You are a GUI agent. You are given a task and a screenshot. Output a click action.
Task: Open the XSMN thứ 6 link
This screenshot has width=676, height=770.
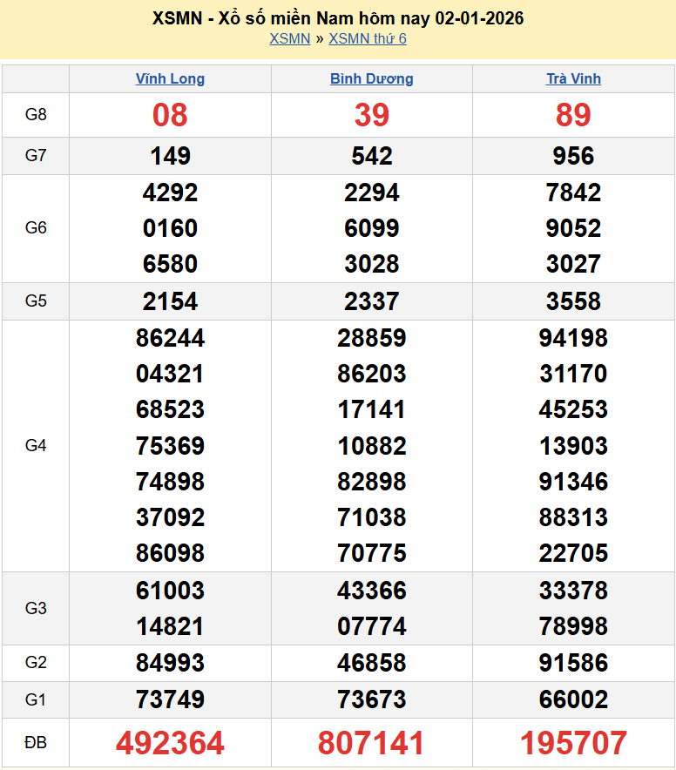point(367,38)
